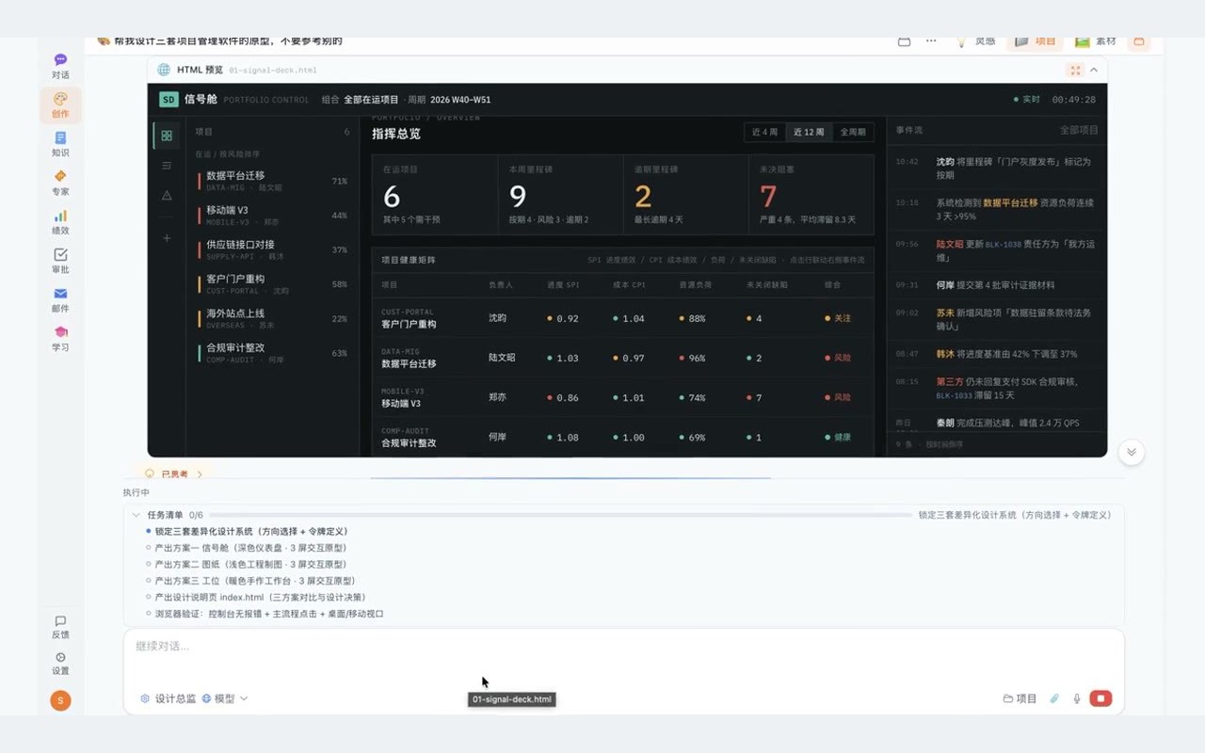Stop generation with the red stop button
1205x753 pixels.
coord(1101,698)
